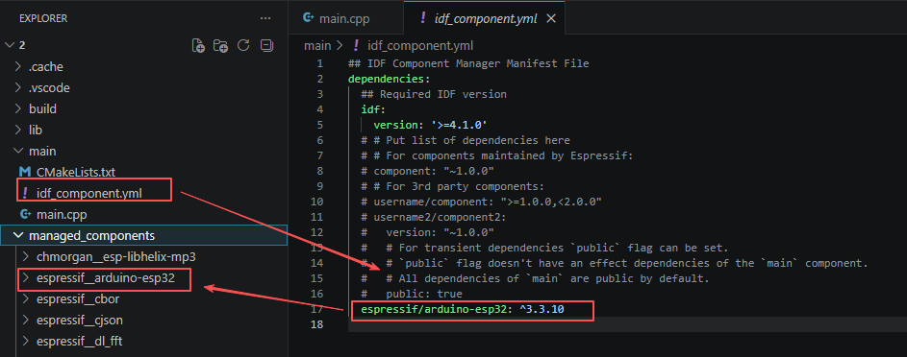Image resolution: width=907 pixels, height=357 pixels.
Task: Expand the espressif__dl_fft folder
Action: pos(25,341)
